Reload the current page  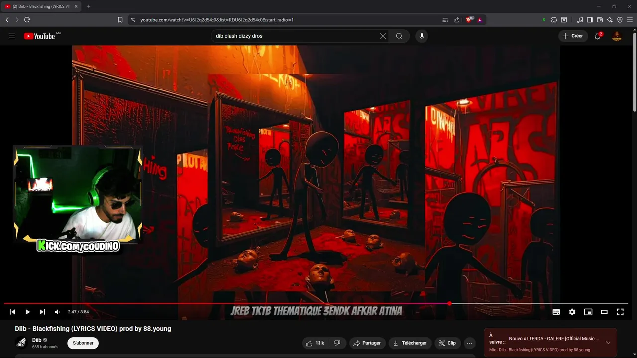27,20
